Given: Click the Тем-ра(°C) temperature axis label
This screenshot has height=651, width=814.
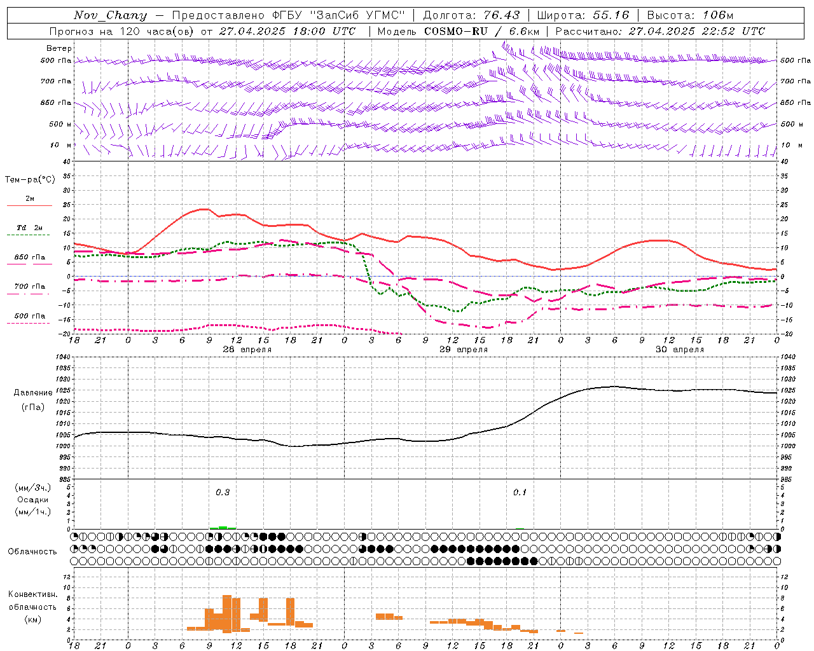Looking at the screenshot, I should tap(30, 180).
